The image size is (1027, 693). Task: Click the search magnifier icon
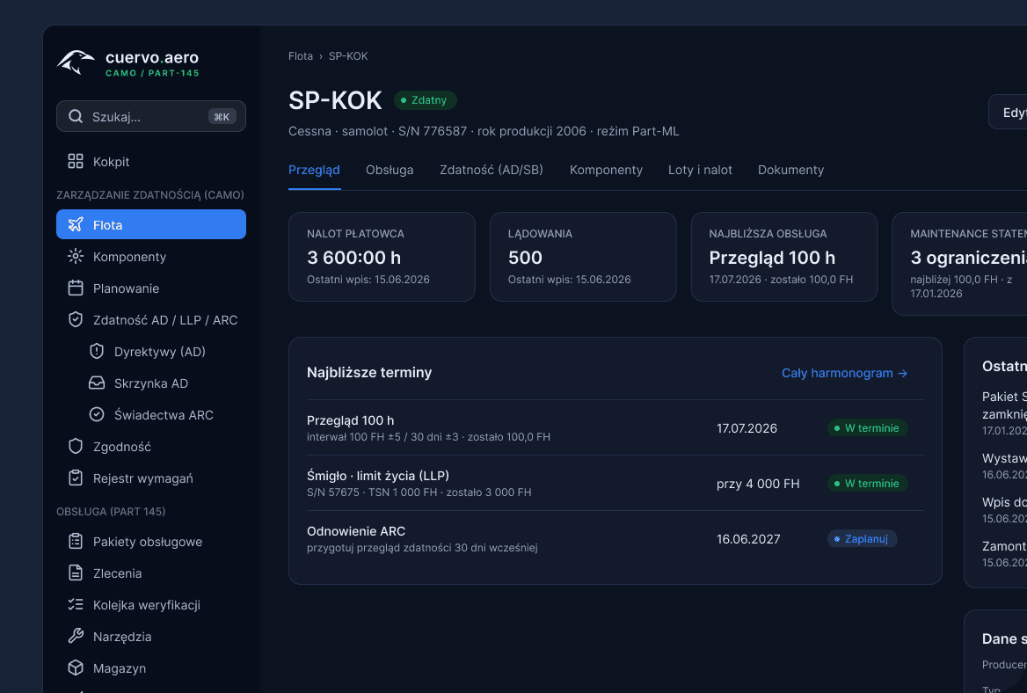[x=76, y=117]
